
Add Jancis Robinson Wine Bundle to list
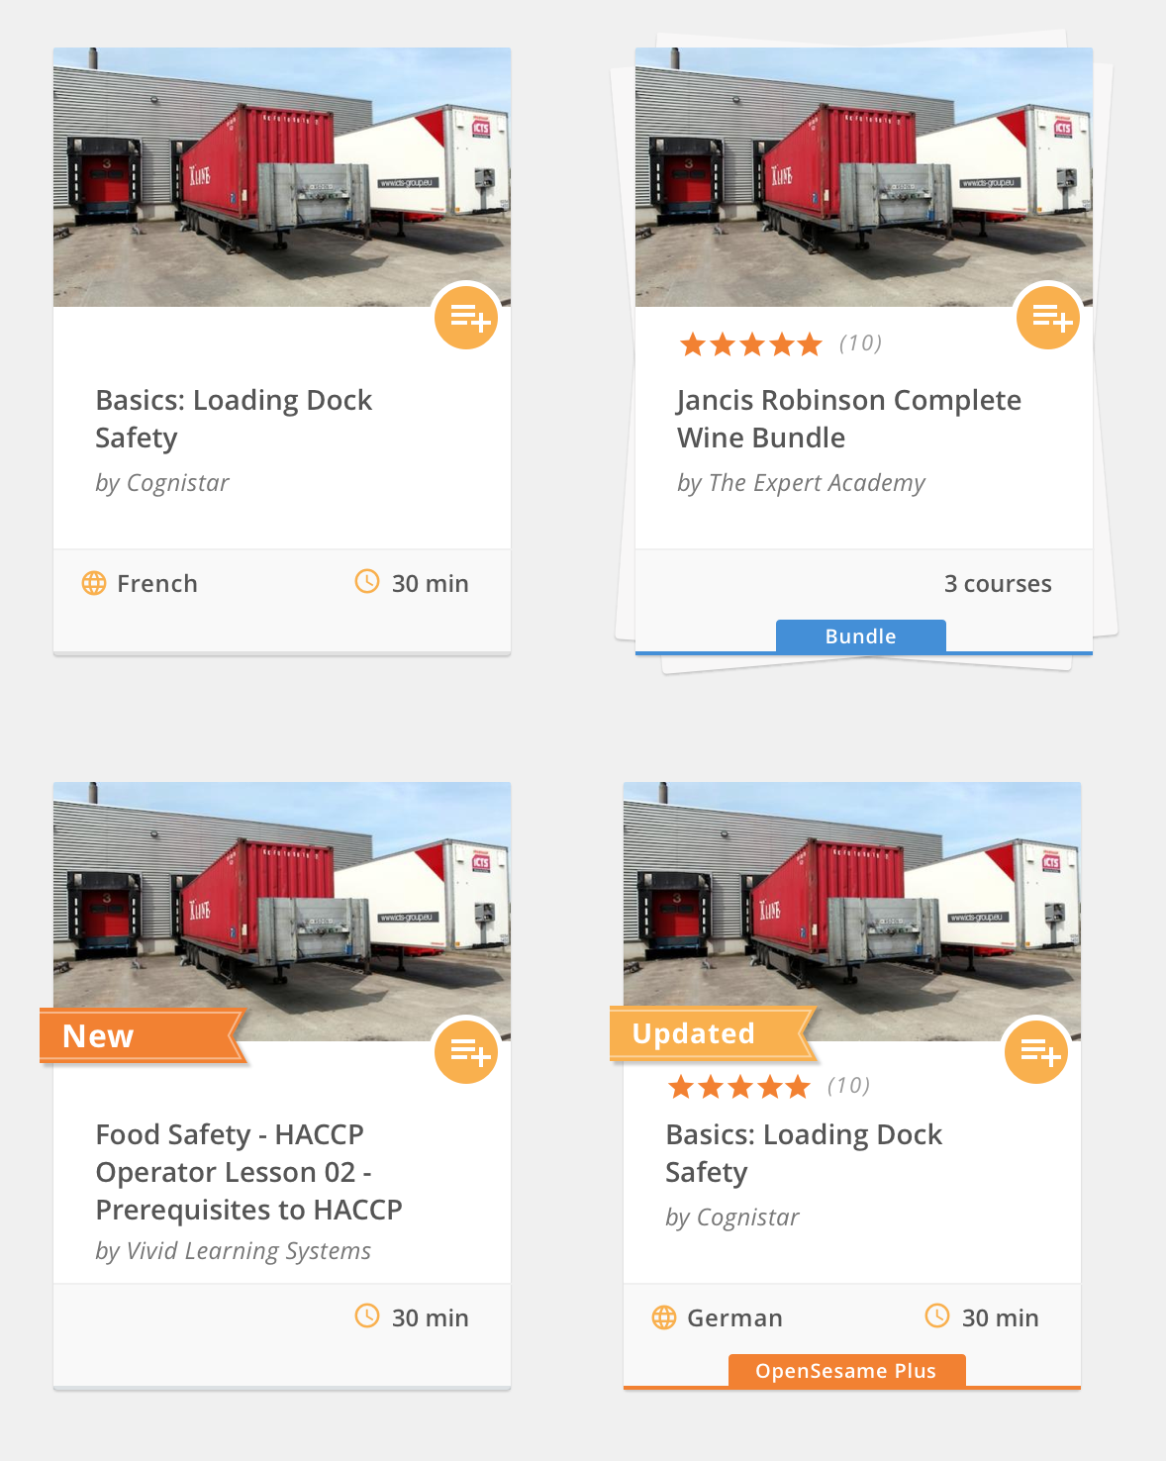tap(1048, 318)
